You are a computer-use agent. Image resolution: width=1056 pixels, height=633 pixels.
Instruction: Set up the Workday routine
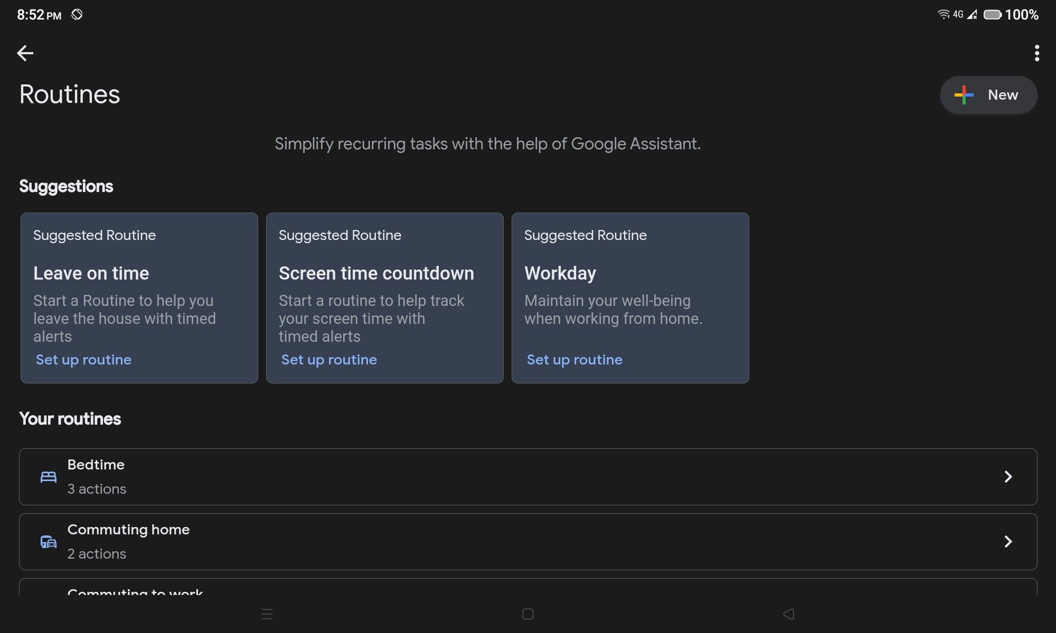point(574,360)
